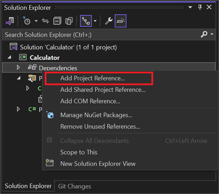This screenshot has width=219, height=194.
Task: Collapse the Calculator project node
Action: (x=9, y=57)
